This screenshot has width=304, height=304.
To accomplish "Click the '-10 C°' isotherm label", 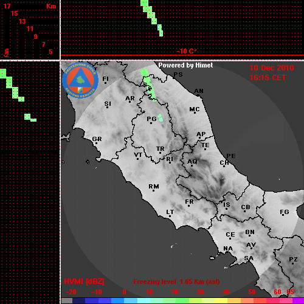I will pos(186,51).
